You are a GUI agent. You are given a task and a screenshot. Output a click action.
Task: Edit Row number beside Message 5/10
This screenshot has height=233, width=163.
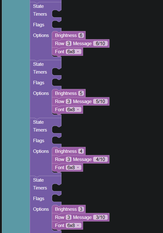[69, 101]
